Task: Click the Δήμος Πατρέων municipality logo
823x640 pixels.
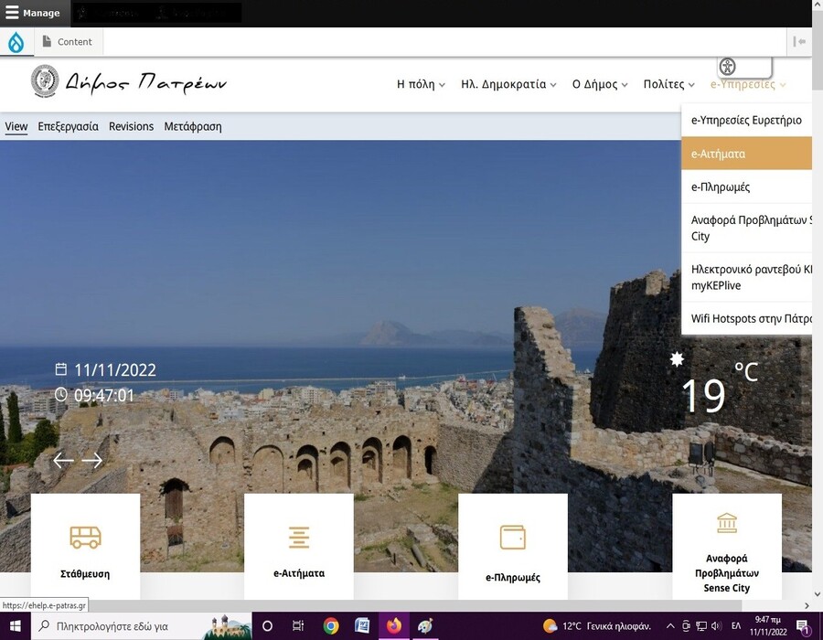Action: click(128, 83)
